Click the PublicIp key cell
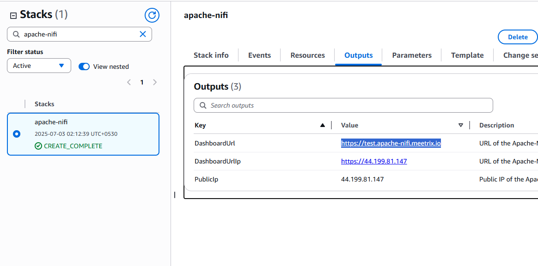 (206, 179)
